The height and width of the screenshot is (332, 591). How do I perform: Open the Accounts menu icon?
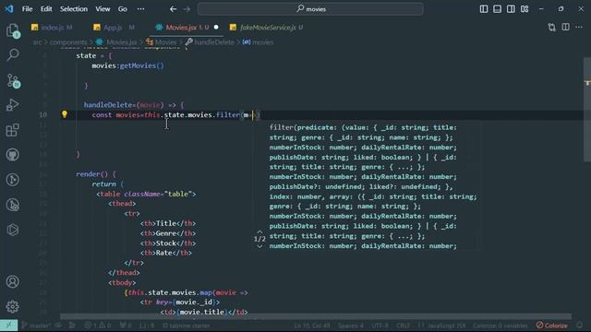(x=12, y=281)
